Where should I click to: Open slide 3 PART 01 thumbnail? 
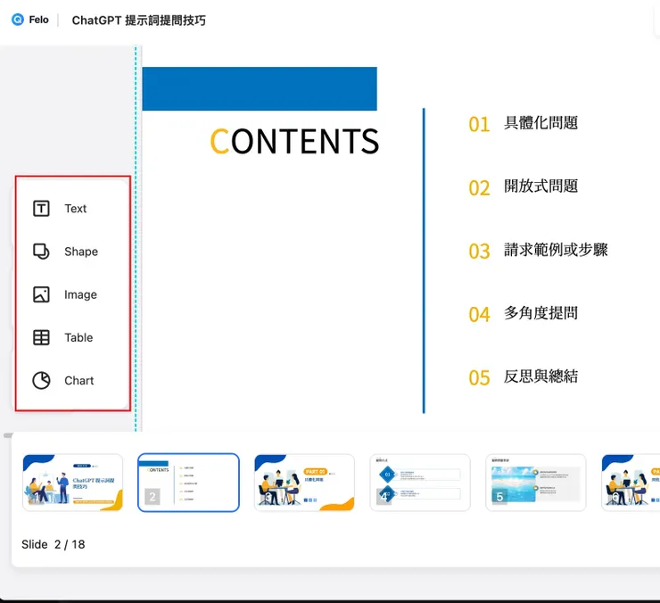coord(304,483)
